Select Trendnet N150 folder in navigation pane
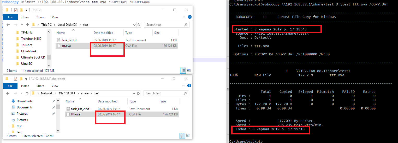Viewport: 398px width, 143px height. pyautogui.click(x=31, y=39)
